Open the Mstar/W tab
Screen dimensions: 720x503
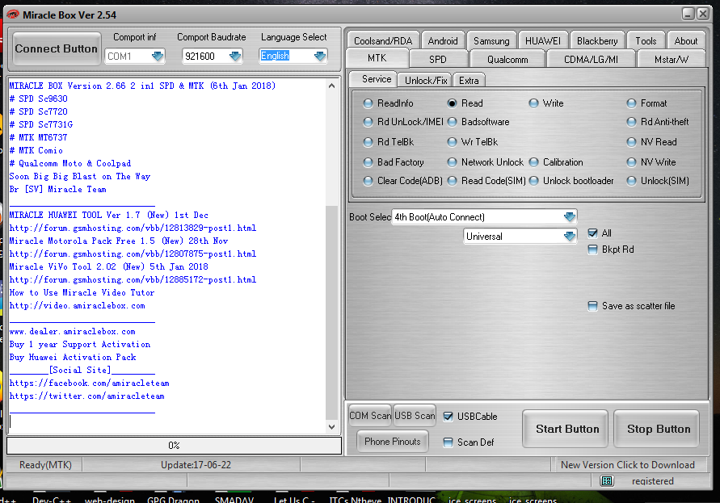coord(672,59)
